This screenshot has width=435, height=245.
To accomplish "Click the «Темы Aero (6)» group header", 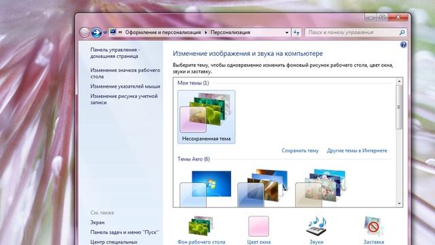I will (x=194, y=159).
